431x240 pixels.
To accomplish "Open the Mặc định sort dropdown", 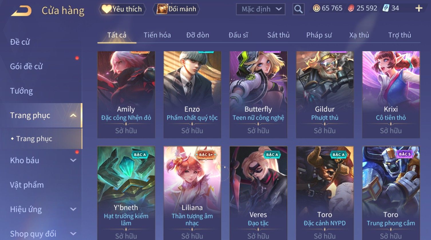I will pos(261,9).
